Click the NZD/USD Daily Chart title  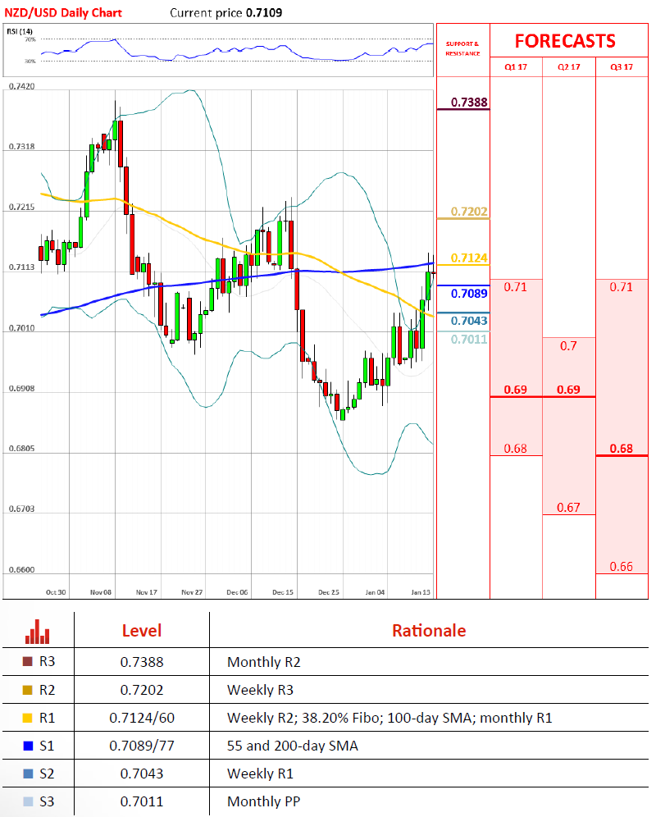(x=63, y=13)
